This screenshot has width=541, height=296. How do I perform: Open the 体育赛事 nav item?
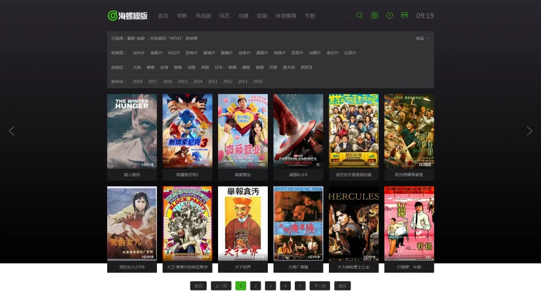pyautogui.click(x=286, y=16)
